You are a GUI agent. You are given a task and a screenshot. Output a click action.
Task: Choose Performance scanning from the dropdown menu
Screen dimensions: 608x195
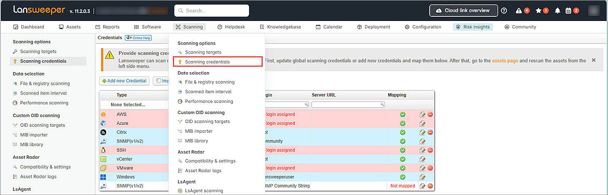209,101
